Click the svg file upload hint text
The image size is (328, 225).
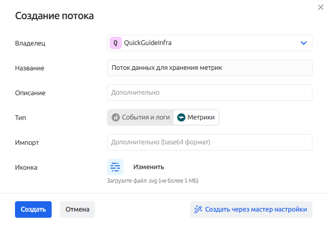pyautogui.click(x=152, y=181)
